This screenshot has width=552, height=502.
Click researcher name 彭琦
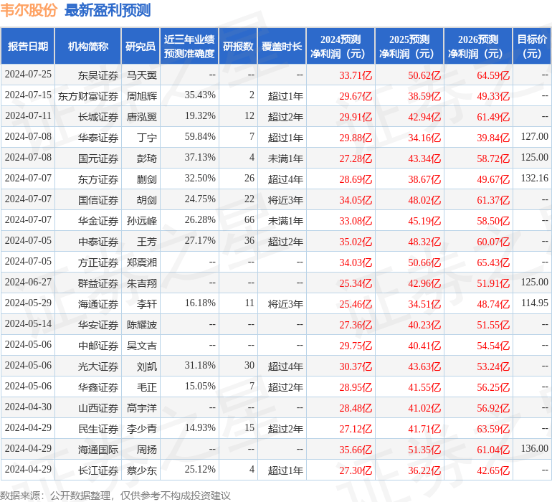[x=147, y=158]
